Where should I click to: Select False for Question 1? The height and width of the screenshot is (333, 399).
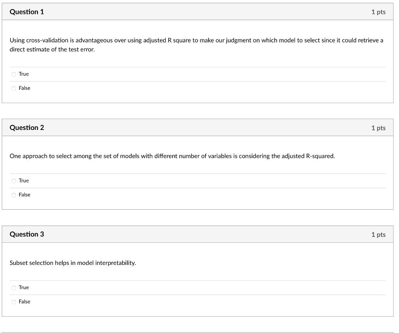point(14,88)
